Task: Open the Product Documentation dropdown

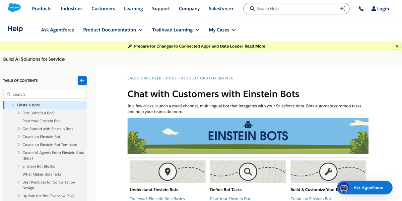Action: coord(113,30)
